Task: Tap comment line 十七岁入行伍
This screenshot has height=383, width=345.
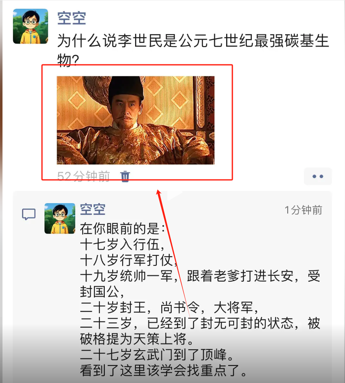Action: coord(122,245)
